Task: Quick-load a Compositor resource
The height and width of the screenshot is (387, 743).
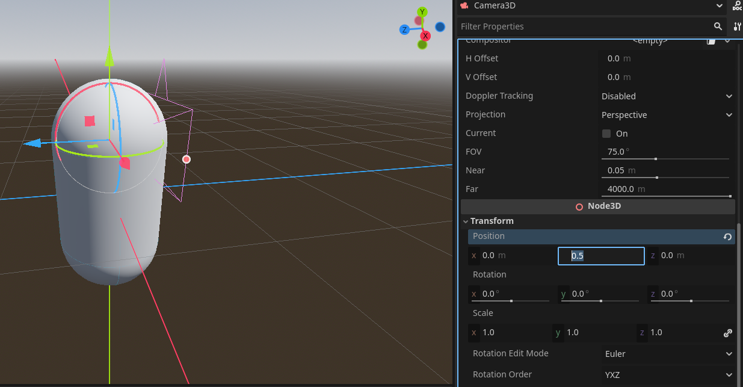Action: point(710,41)
